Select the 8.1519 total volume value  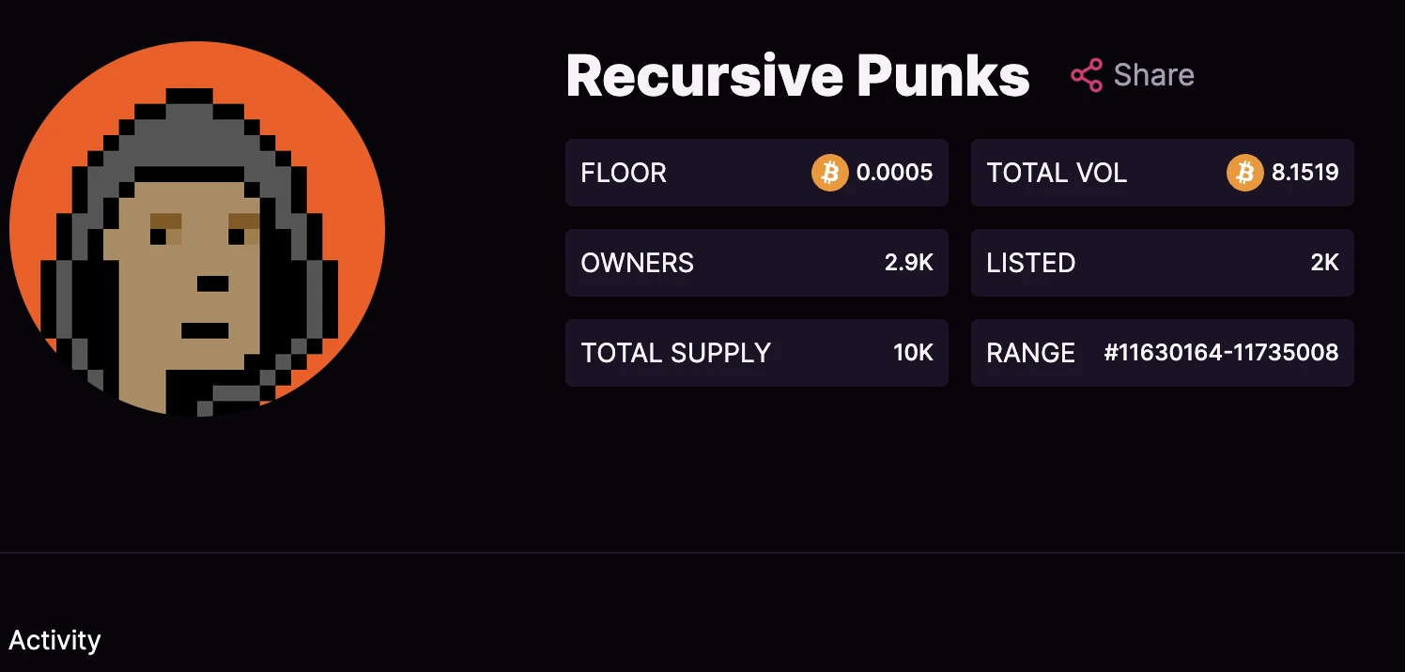pos(1305,173)
